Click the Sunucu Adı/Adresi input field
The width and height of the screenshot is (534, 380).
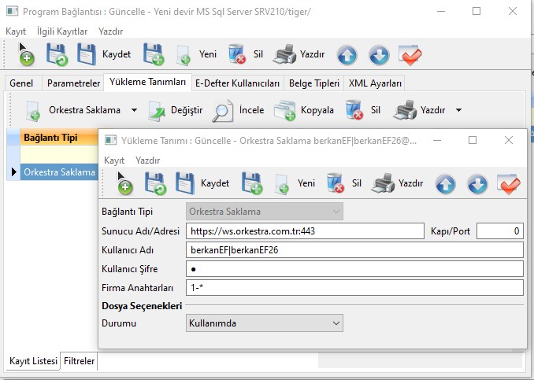tap(304, 231)
